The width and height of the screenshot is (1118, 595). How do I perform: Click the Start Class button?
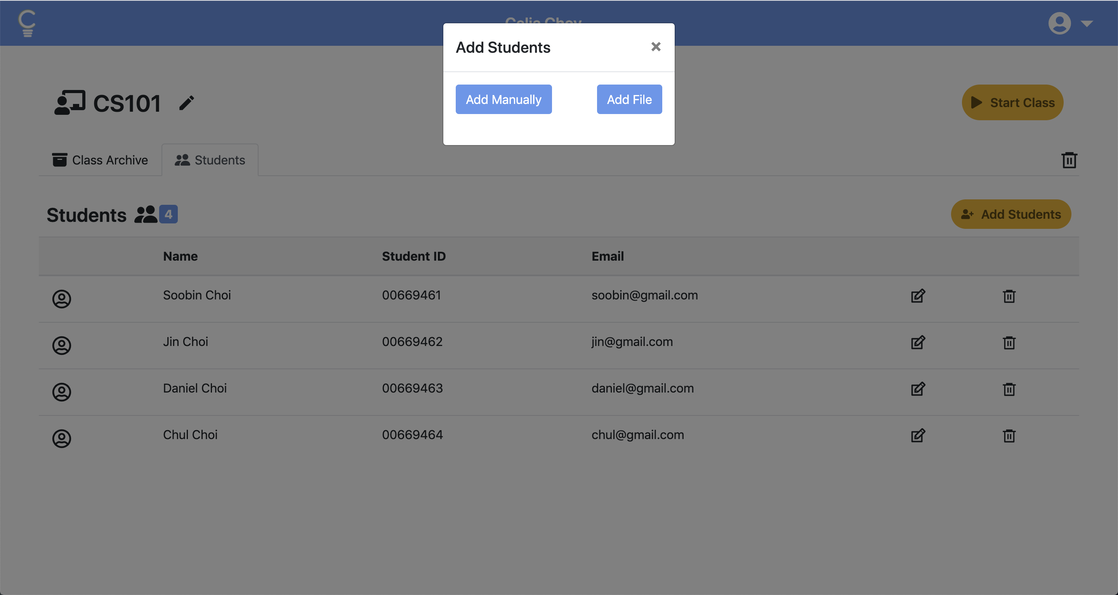(x=1012, y=103)
